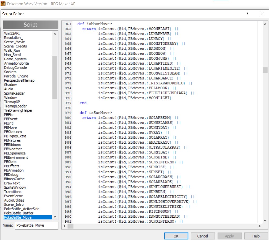Click the Help button
This screenshot has width=269, height=240.
256,236
